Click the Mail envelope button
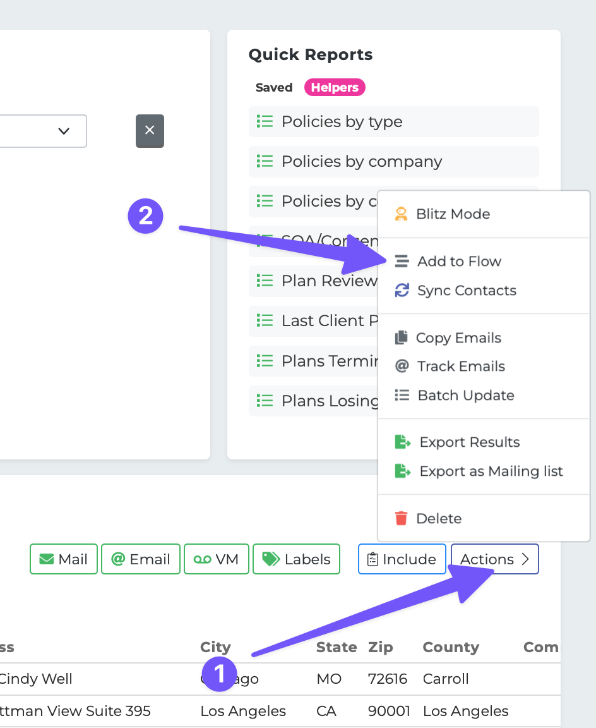 [64, 559]
